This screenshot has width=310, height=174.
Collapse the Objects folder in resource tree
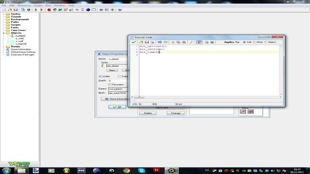[x=3, y=33]
